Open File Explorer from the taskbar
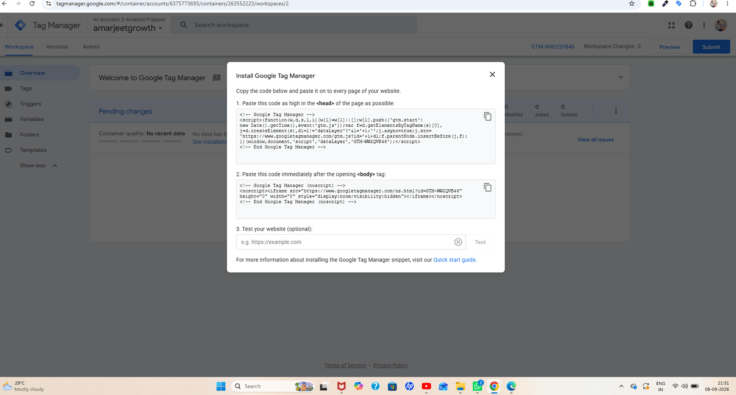Image resolution: width=736 pixels, height=395 pixels. point(460,386)
